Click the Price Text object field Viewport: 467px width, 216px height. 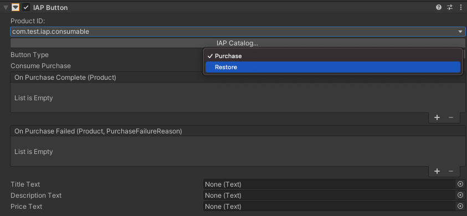pos(330,206)
